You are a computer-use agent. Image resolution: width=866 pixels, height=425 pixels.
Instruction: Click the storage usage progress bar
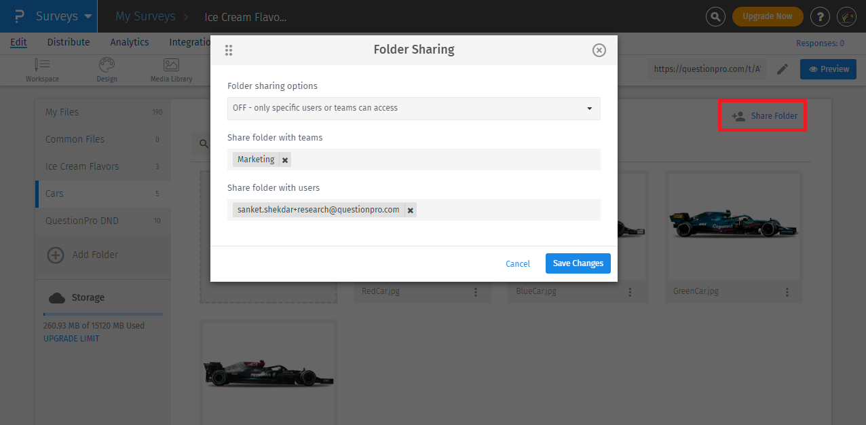pos(102,313)
